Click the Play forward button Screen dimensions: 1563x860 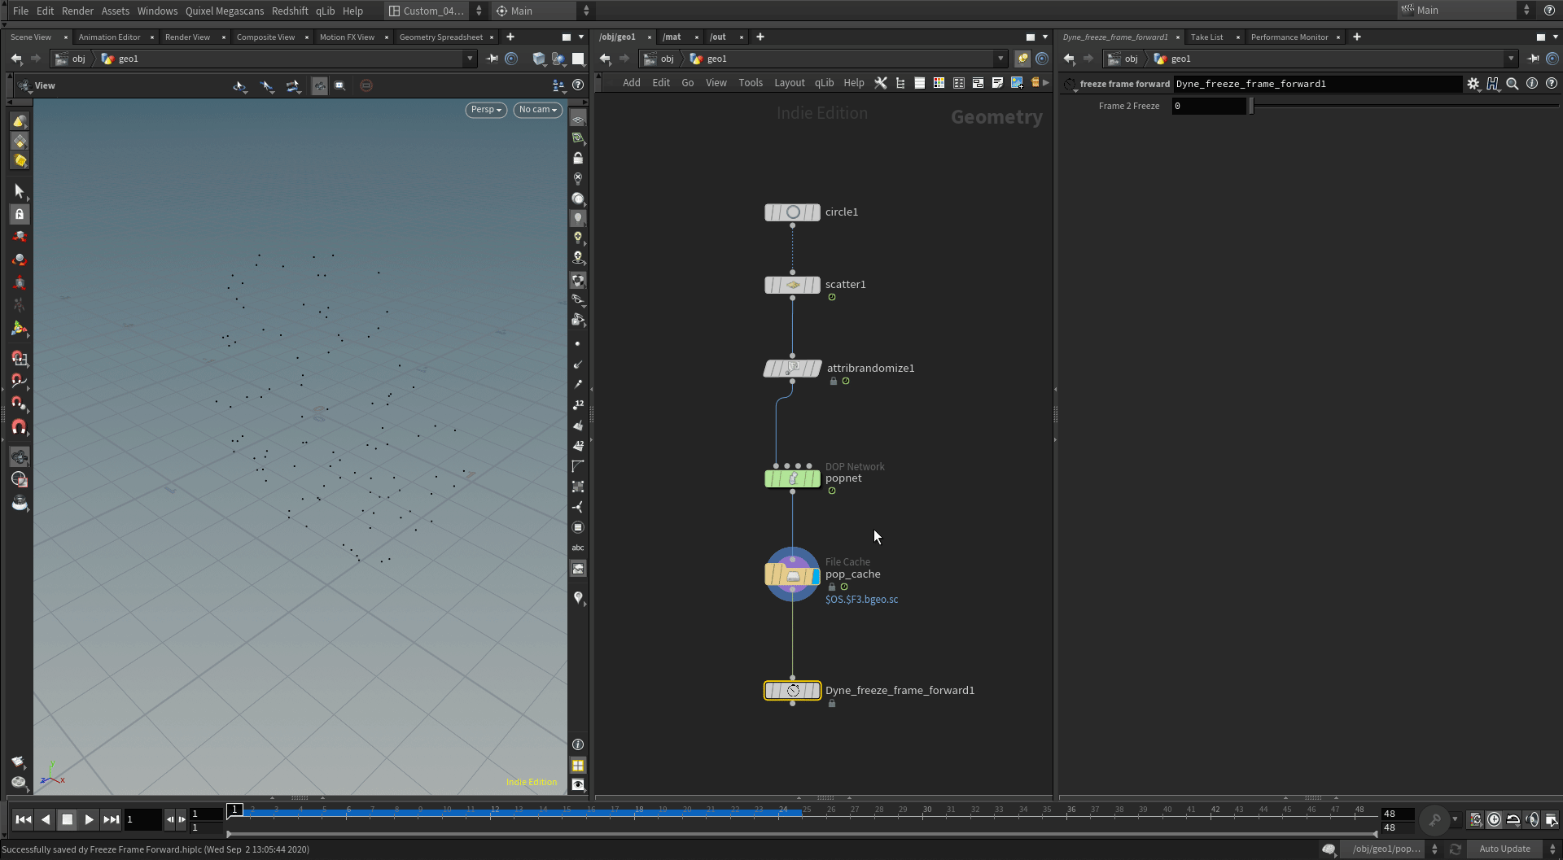(90, 819)
